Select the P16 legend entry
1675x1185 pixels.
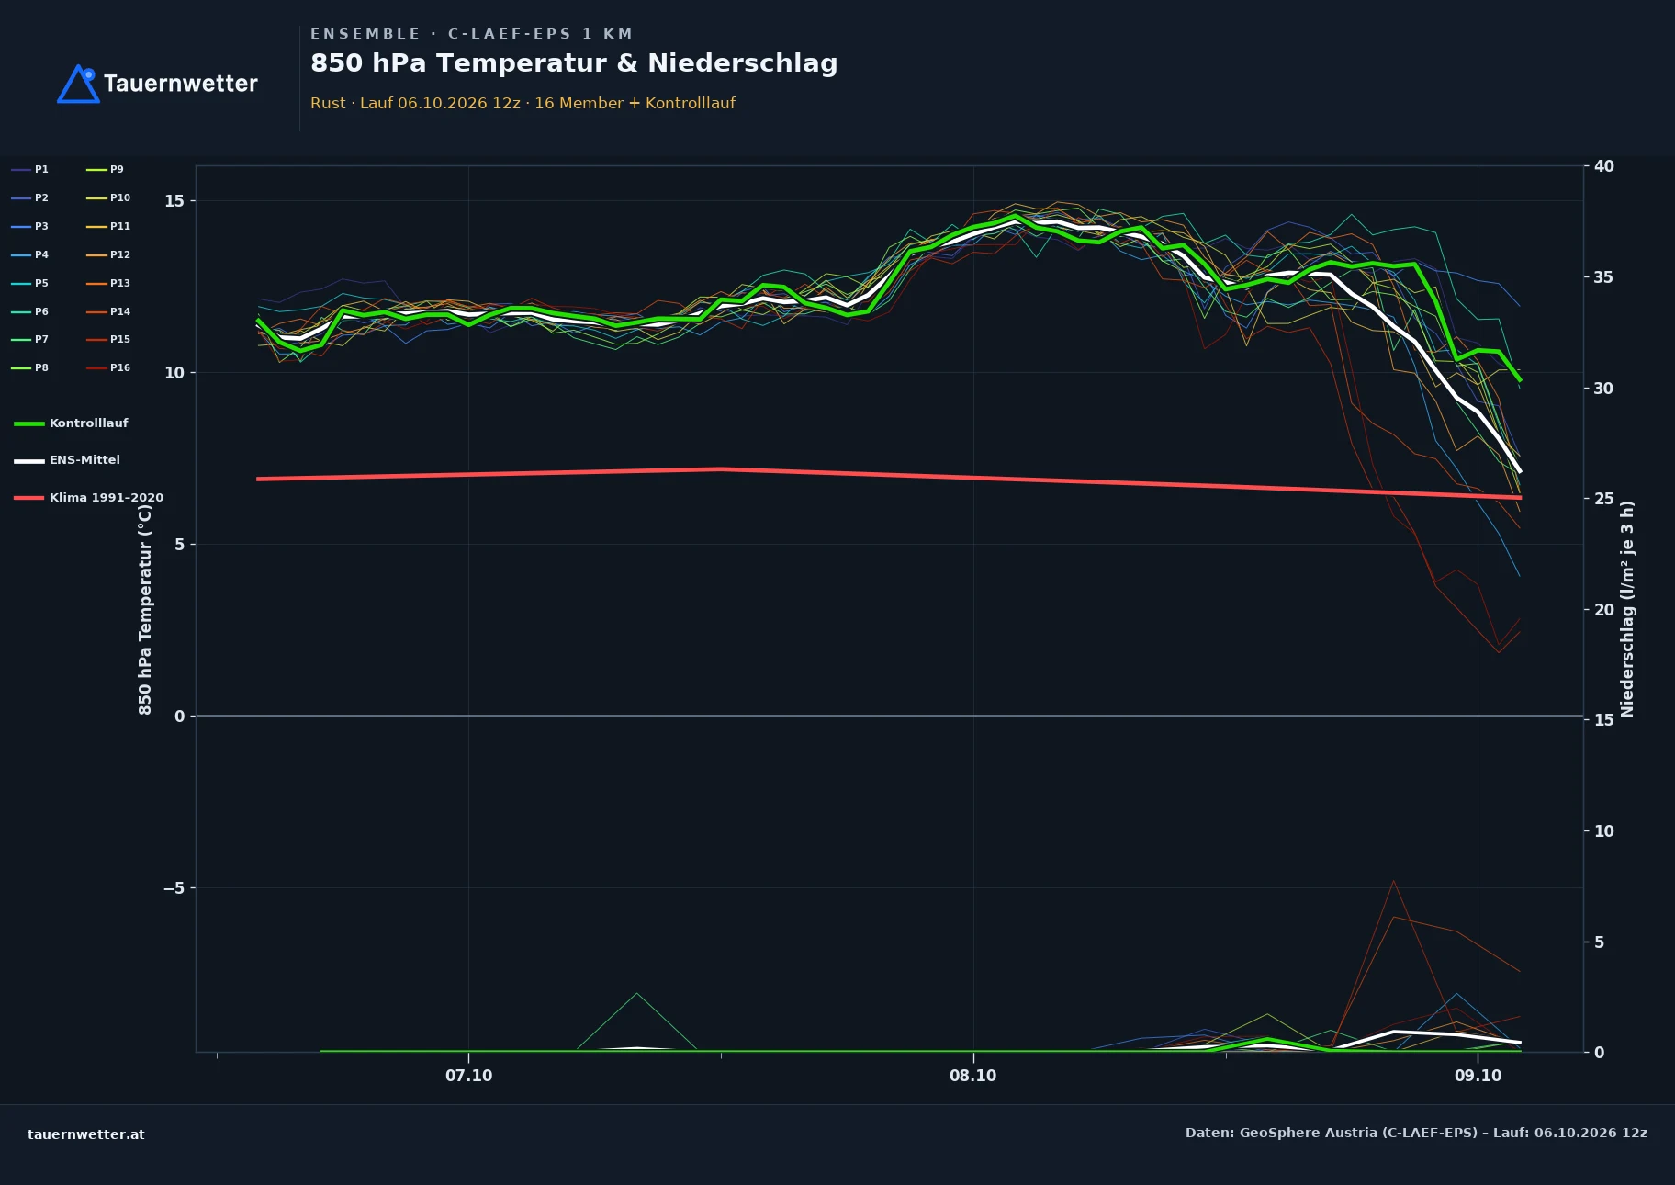coord(108,368)
